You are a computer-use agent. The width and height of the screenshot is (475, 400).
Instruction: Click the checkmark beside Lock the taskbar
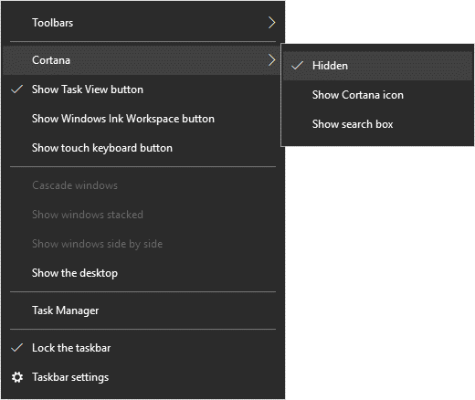[17, 348]
